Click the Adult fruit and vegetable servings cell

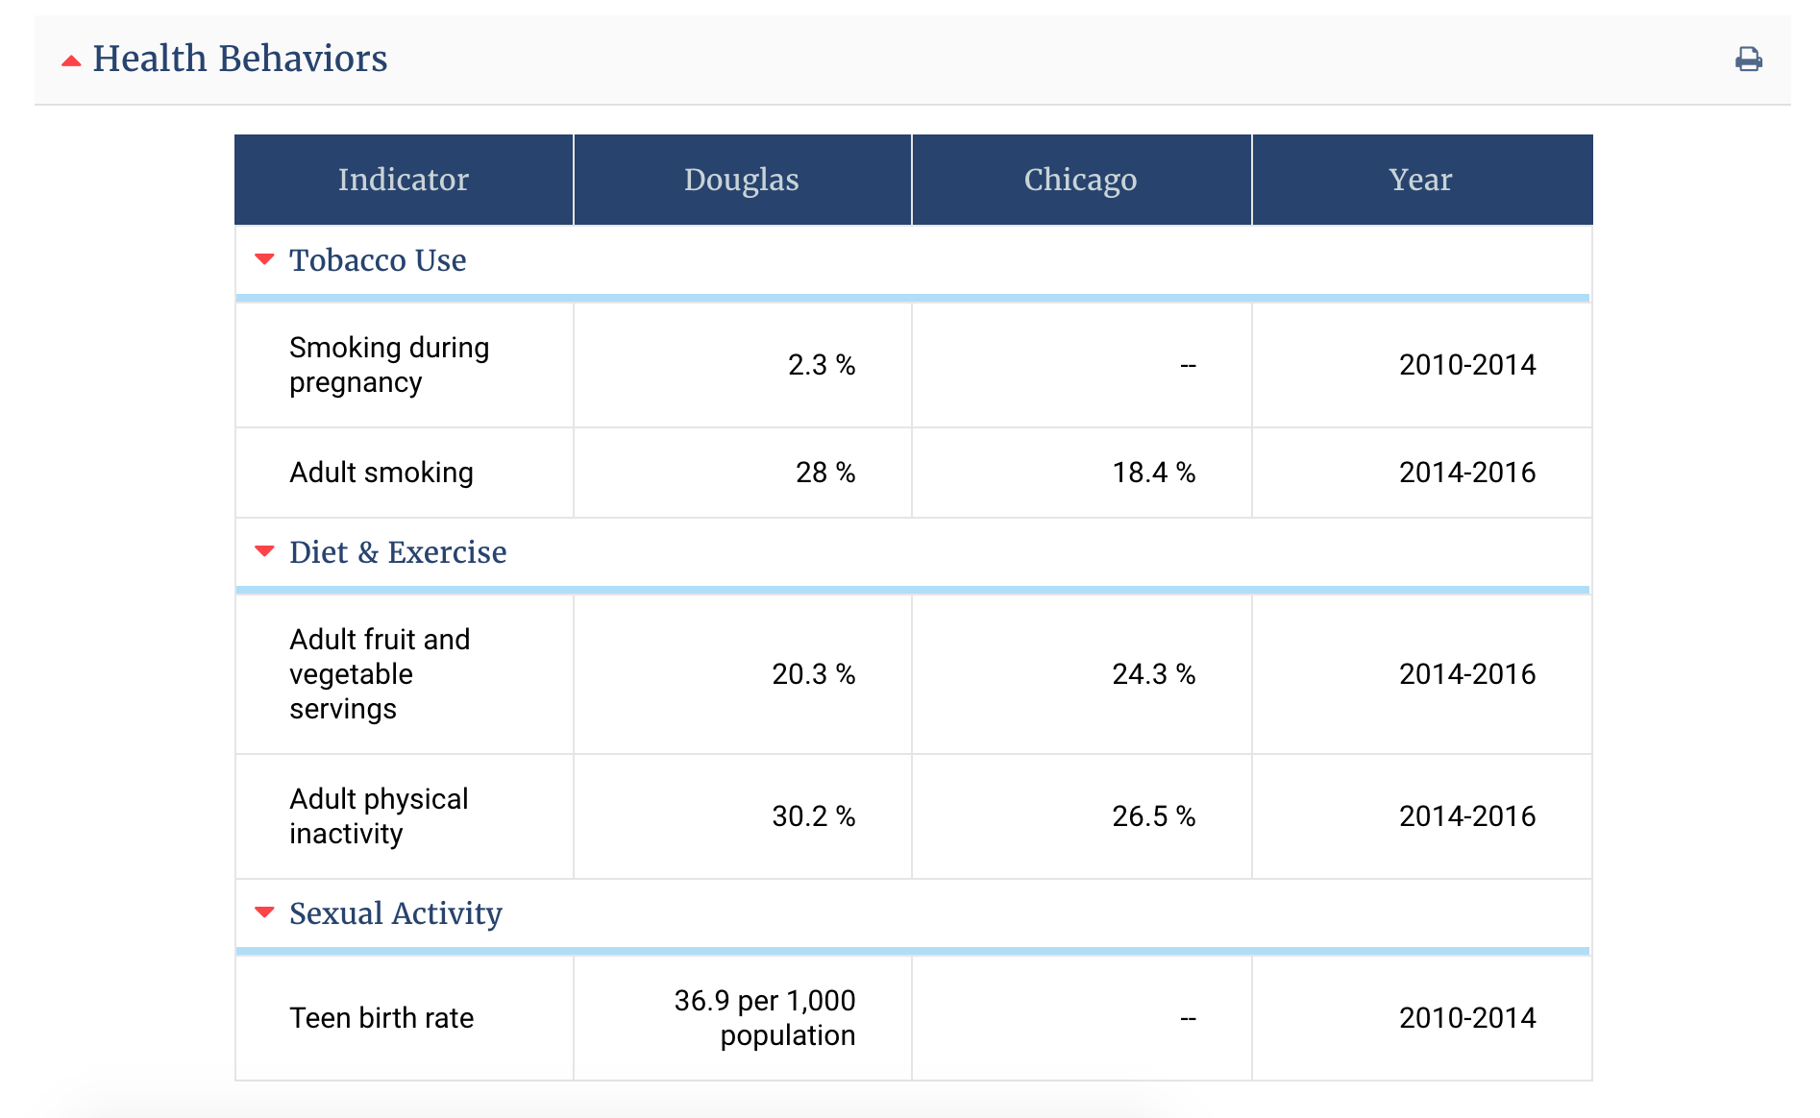pyautogui.click(x=380, y=674)
